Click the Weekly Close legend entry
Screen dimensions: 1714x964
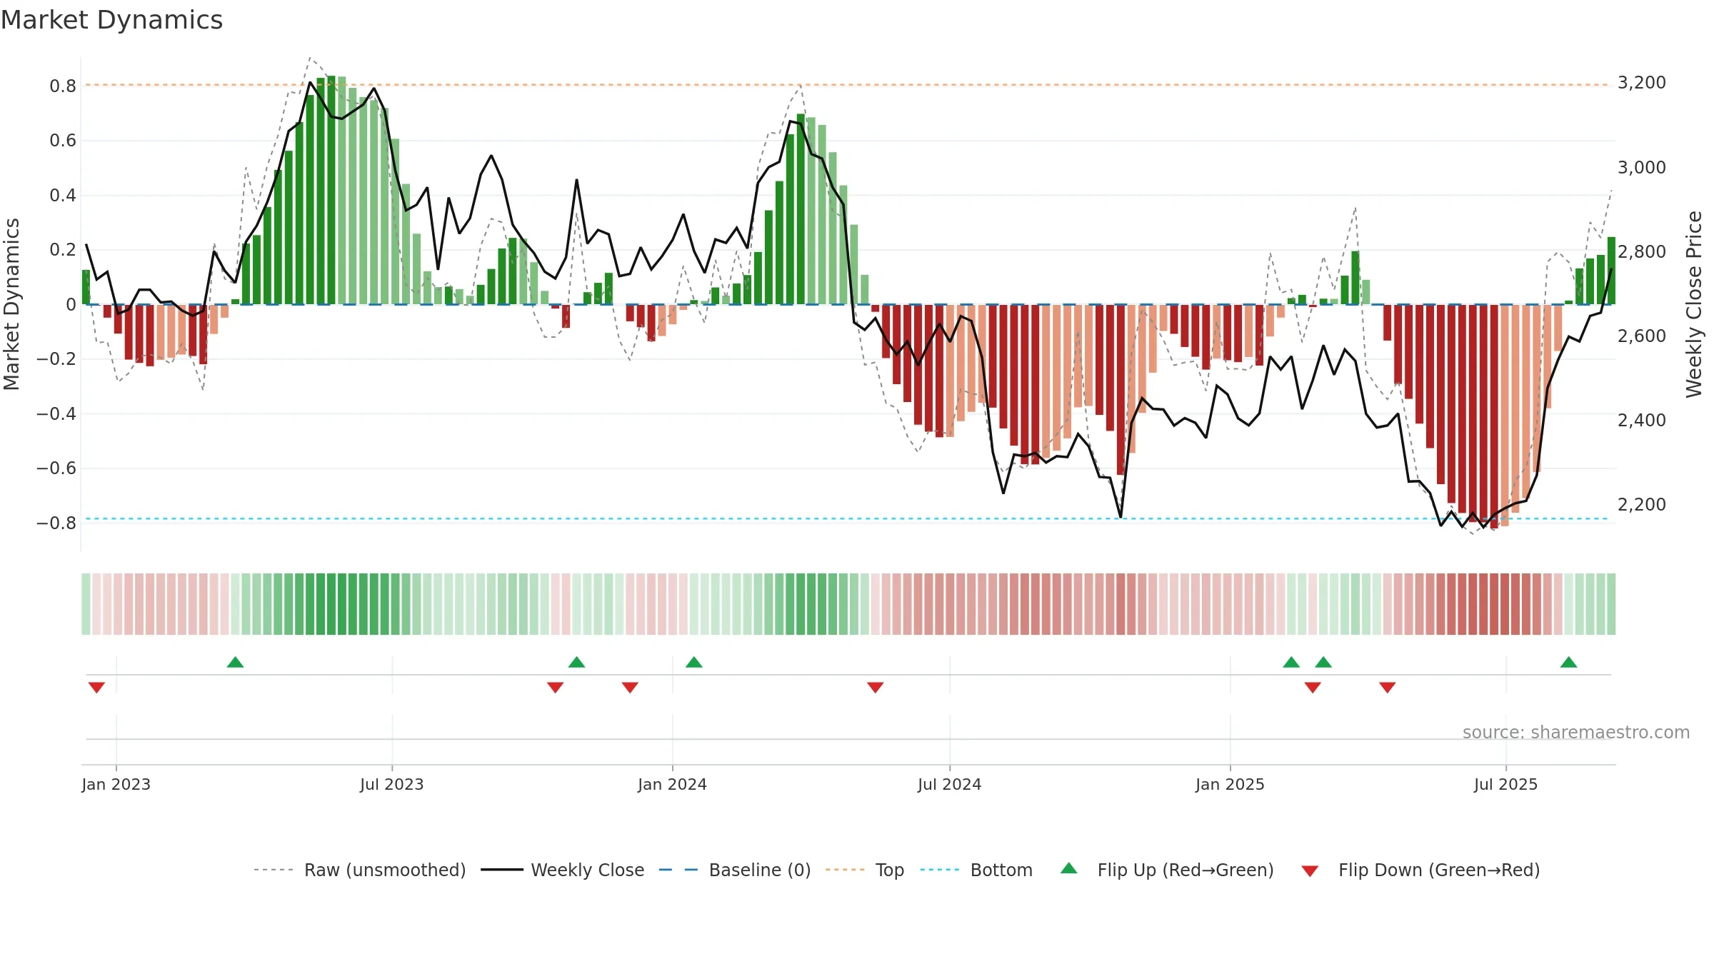[x=563, y=870]
